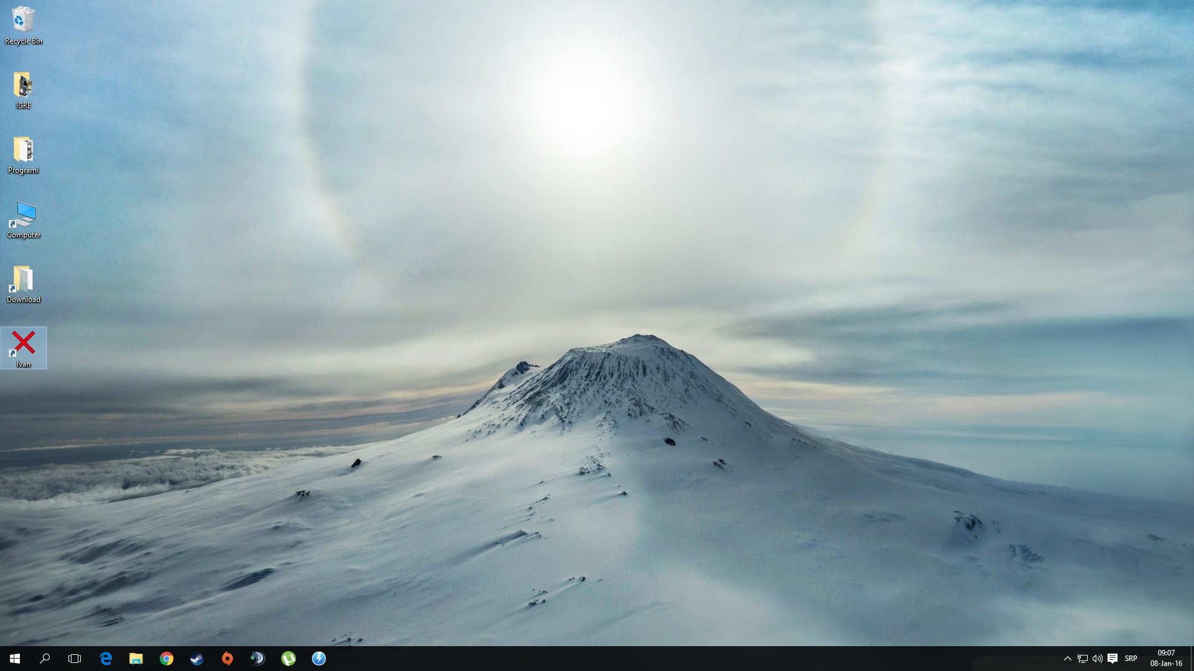1194x671 pixels.
Task: Switch the SRP keyboard language indicator
Action: coord(1131,659)
